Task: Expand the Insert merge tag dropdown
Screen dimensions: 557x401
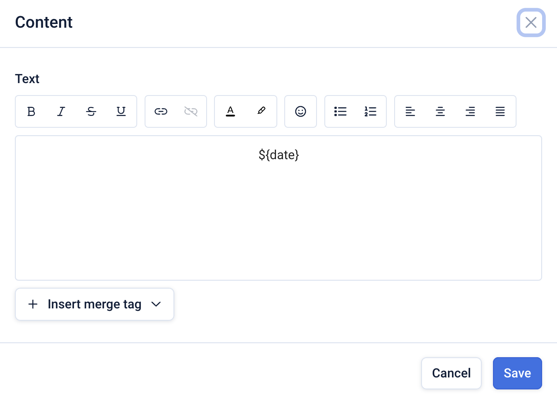Action: tap(95, 304)
